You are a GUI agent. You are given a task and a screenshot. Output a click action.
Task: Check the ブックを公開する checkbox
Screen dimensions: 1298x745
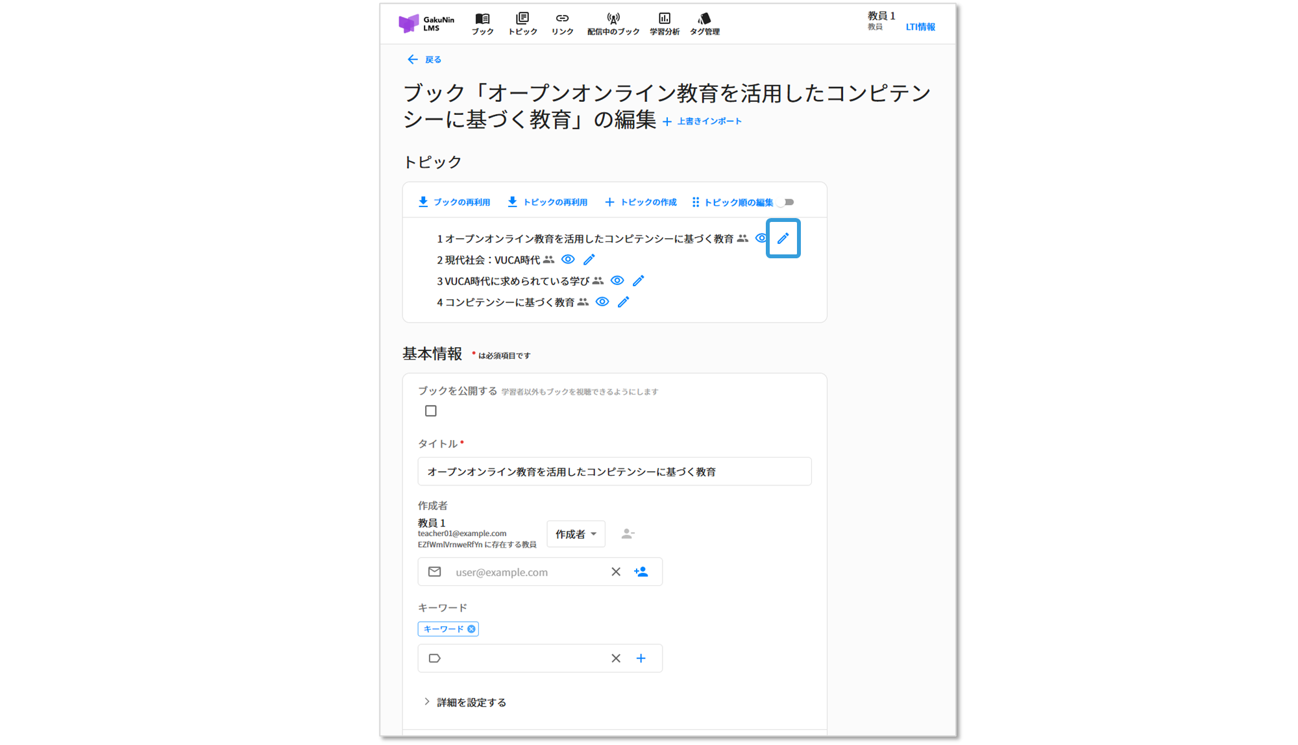pos(430,411)
